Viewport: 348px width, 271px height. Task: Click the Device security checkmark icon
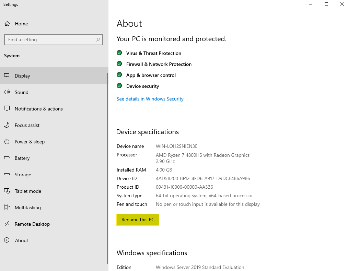tap(119, 86)
